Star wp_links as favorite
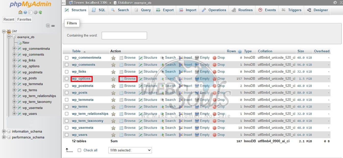 [x=113, y=72]
